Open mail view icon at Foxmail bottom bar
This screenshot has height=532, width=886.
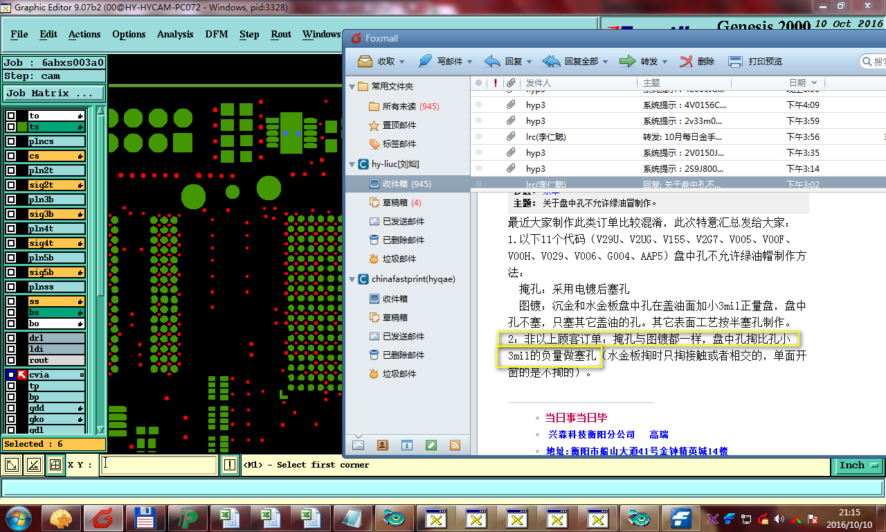point(359,445)
